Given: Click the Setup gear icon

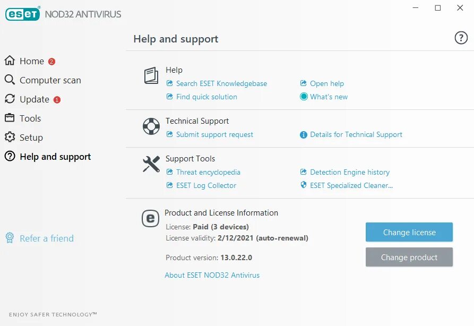Looking at the screenshot, I should pyautogui.click(x=10, y=137).
